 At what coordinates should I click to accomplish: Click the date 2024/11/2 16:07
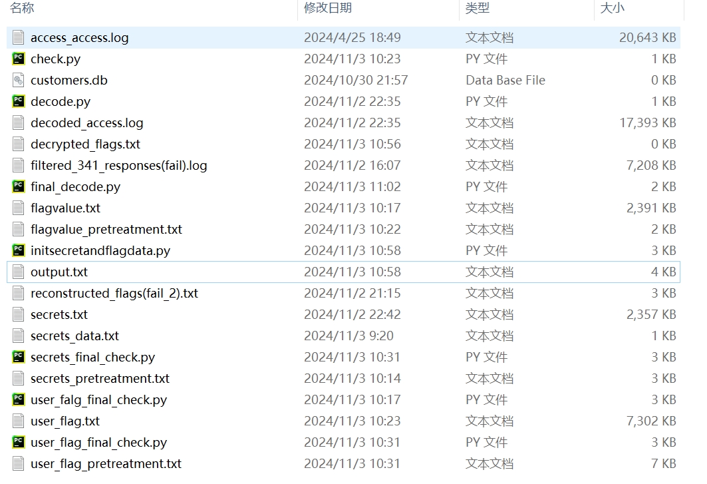point(352,165)
